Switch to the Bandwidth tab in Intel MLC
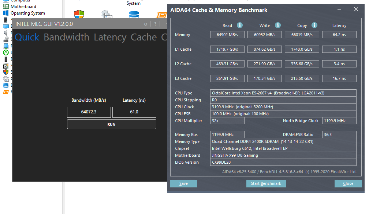The width and height of the screenshot is (369, 214). pos(67,37)
